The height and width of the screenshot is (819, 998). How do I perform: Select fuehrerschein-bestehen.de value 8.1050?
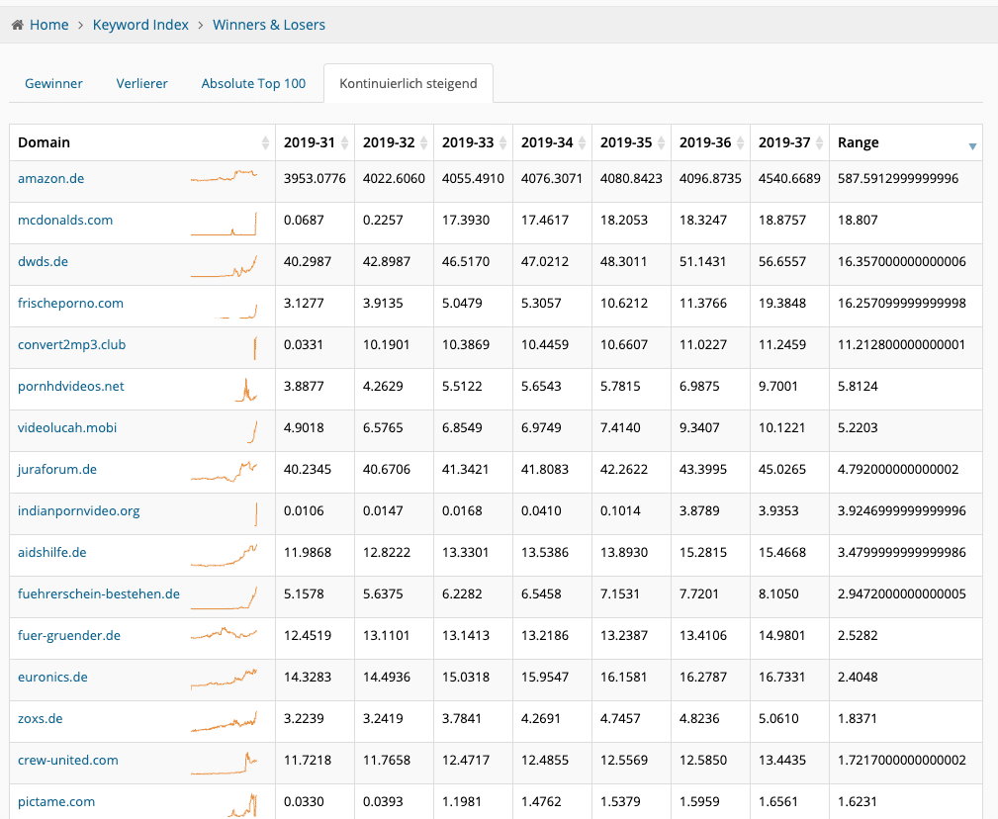(778, 594)
